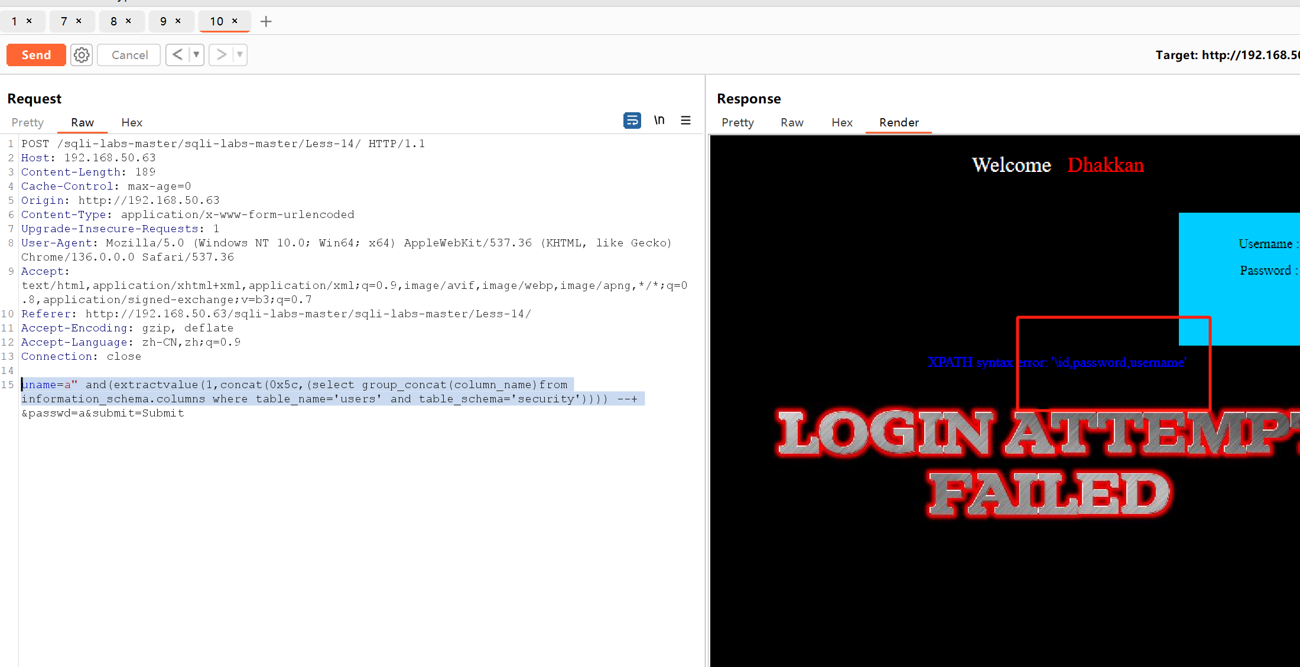Click the settings gear icon beside Send
Viewport: 1300px width, 667px height.
[82, 55]
